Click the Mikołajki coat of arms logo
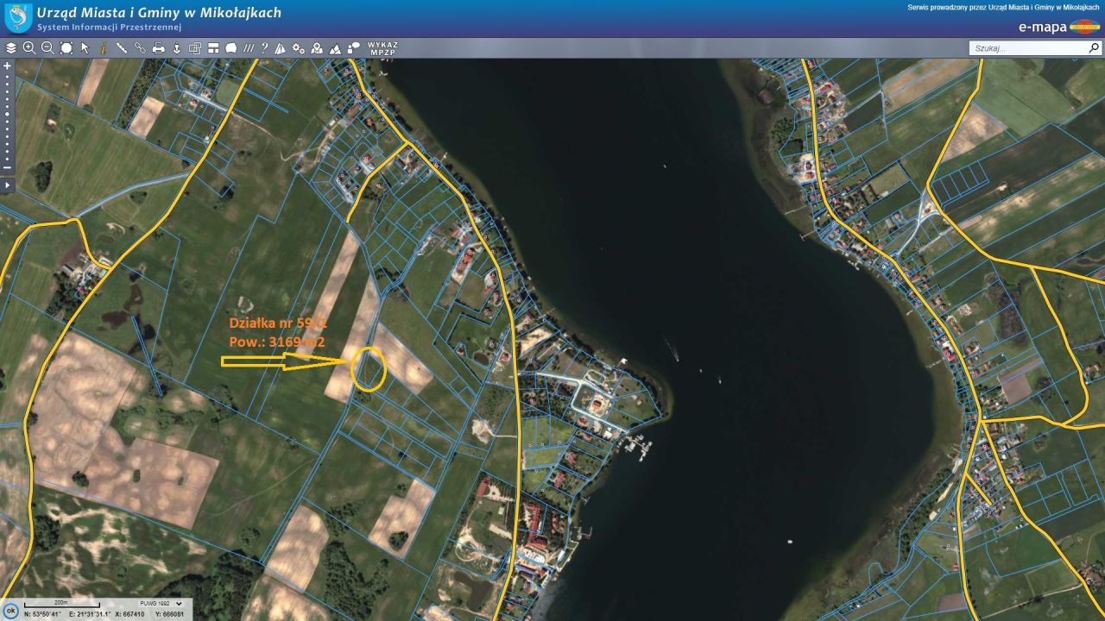This screenshot has width=1105, height=621. click(17, 17)
